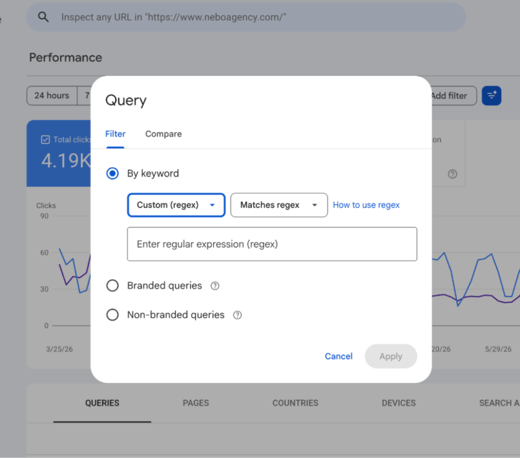The height and width of the screenshot is (458, 520).
Task: Open the How to use regex link
Action: pyautogui.click(x=366, y=205)
